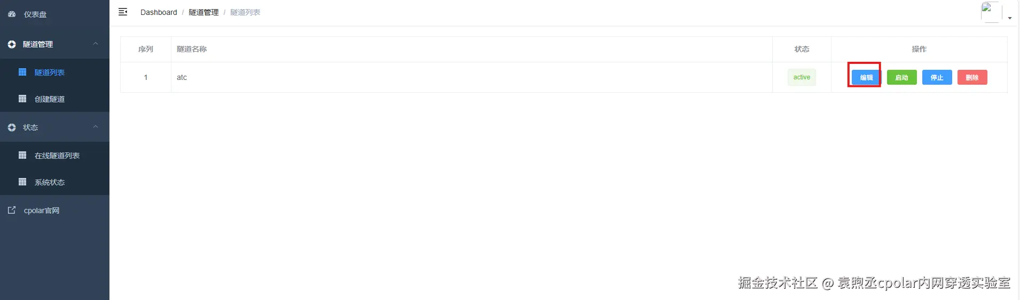
Task: Click the 状态 section circle icon
Action: [x=12, y=127]
